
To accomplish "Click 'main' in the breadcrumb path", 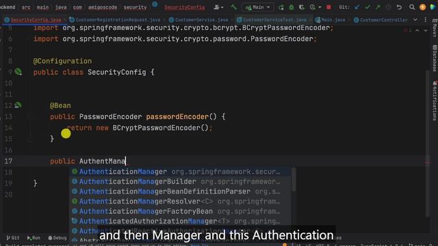I will pos(42,8).
